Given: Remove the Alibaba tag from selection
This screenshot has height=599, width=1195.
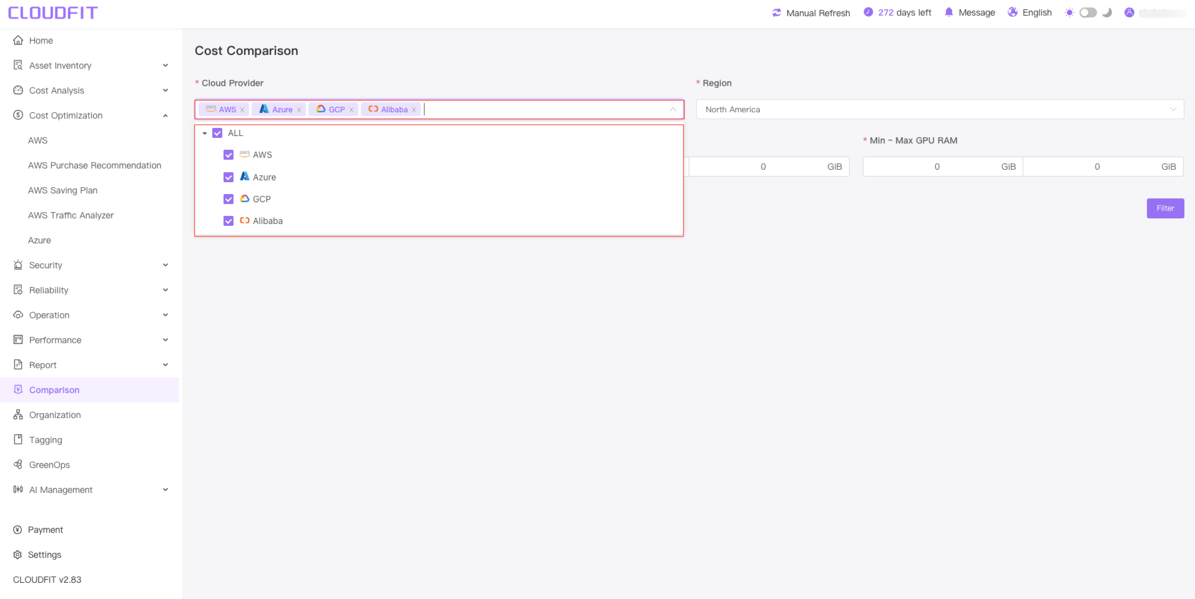Looking at the screenshot, I should point(414,110).
